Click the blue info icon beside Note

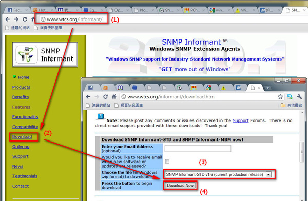[x=101, y=116]
